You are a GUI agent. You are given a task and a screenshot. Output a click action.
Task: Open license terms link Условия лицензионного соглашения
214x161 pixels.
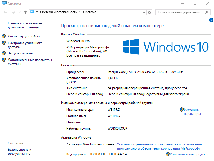[160, 147]
